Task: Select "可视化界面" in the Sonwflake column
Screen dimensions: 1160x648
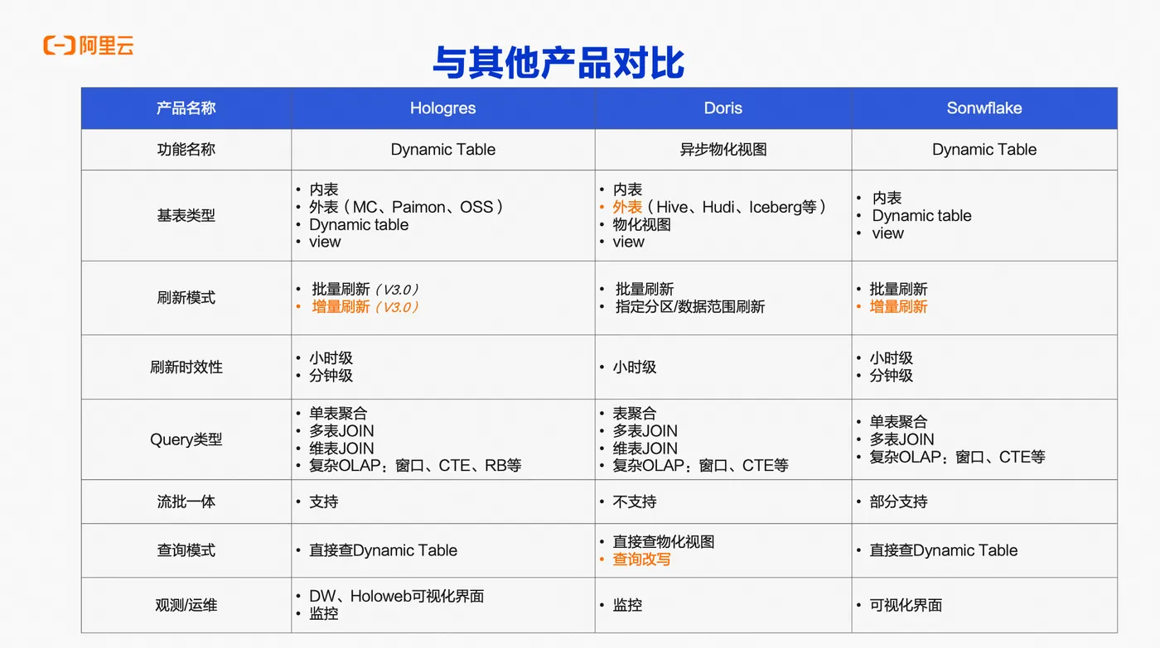Action: coord(906,605)
